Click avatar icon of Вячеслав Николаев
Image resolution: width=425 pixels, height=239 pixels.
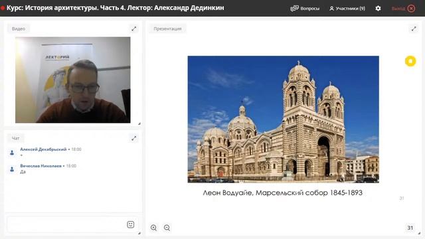tap(12, 169)
